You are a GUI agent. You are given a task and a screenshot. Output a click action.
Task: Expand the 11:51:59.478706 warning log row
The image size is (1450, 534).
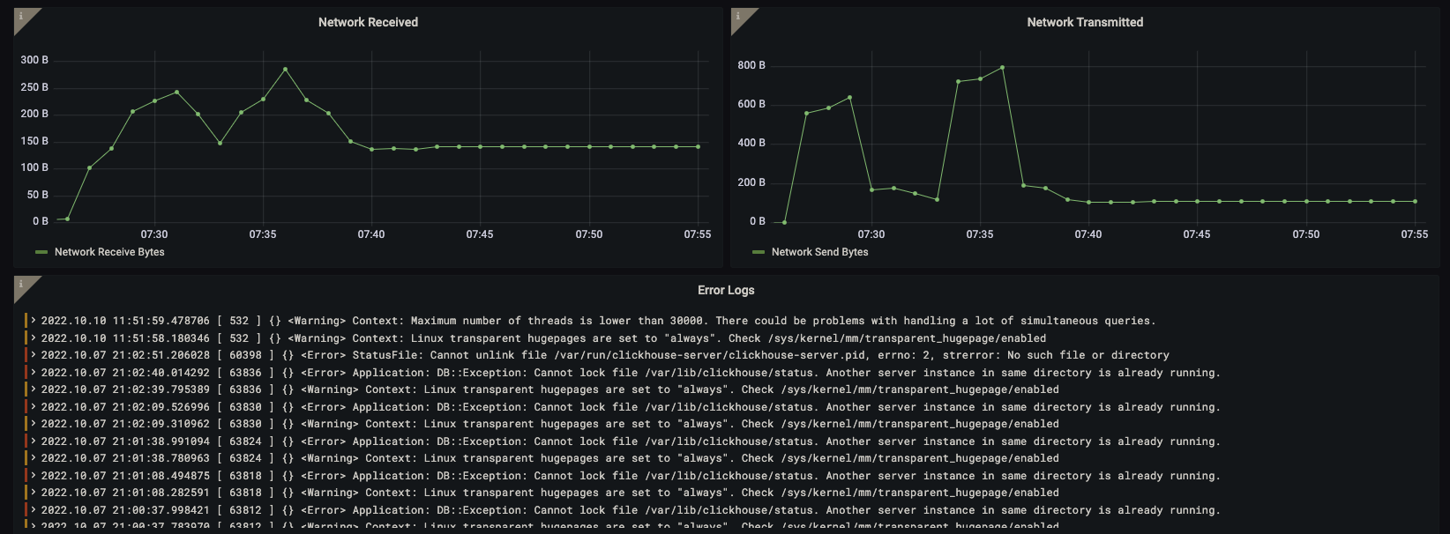34,321
